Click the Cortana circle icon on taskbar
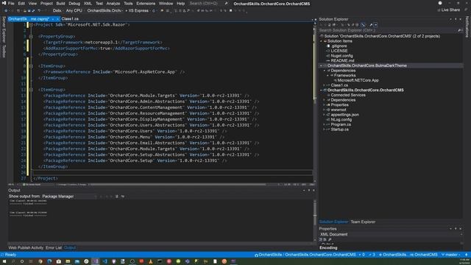 (22, 261)
